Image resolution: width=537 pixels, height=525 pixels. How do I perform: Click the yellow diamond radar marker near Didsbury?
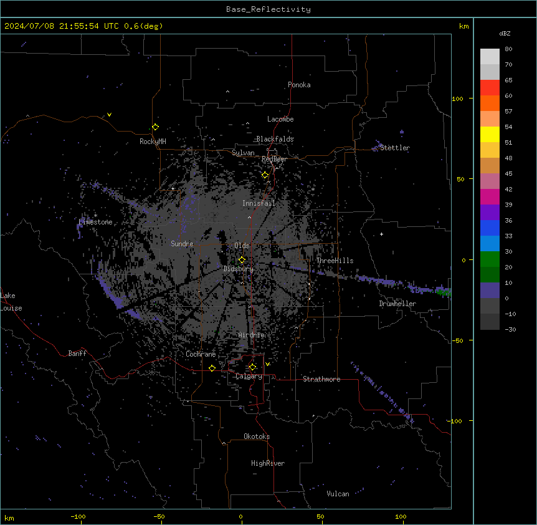(x=242, y=260)
